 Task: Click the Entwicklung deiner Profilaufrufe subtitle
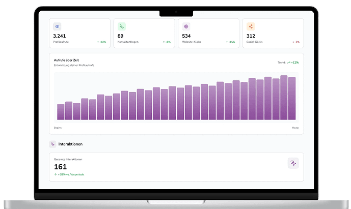click(x=74, y=65)
